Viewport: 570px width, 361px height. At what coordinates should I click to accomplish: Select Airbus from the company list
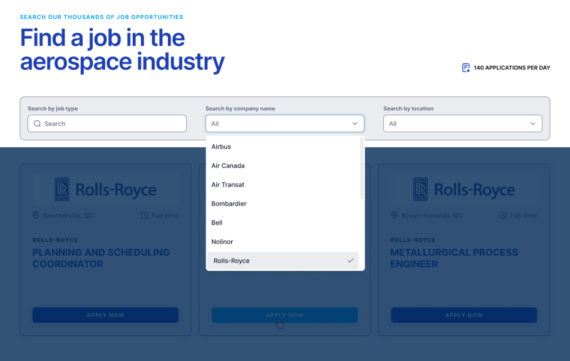coord(221,147)
